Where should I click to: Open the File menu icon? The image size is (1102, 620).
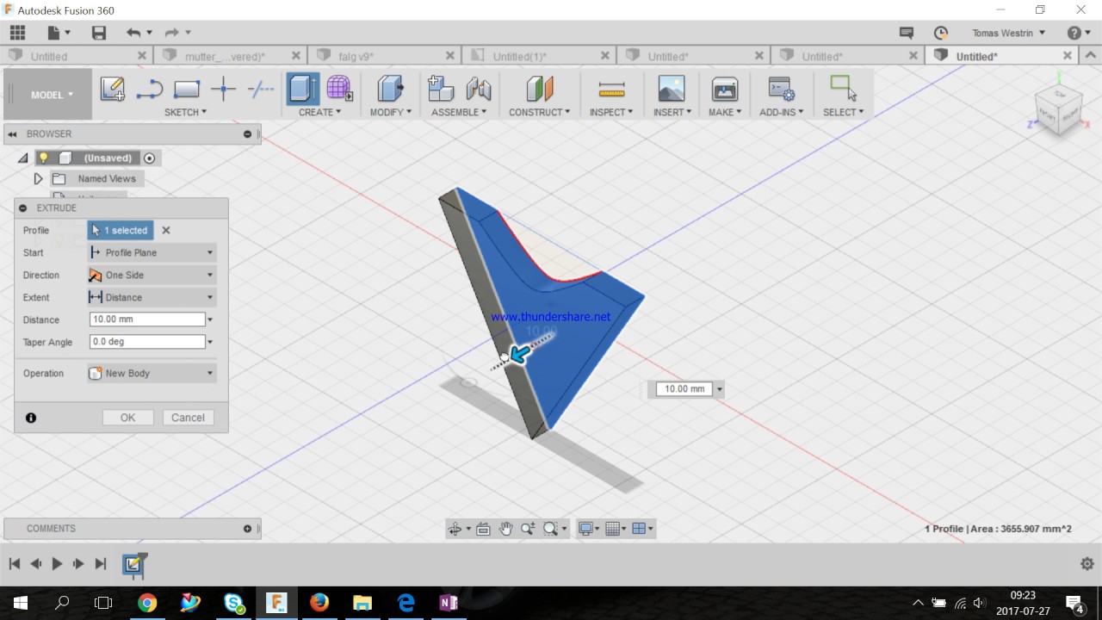[58, 33]
